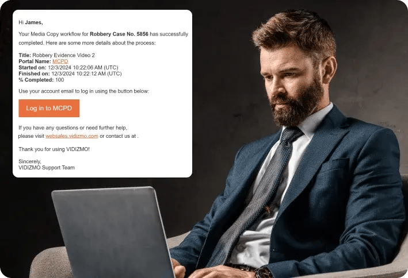Screen dimensions: 408x278
Task: Click the 'Use your account email' instruction text
Action: (84, 91)
